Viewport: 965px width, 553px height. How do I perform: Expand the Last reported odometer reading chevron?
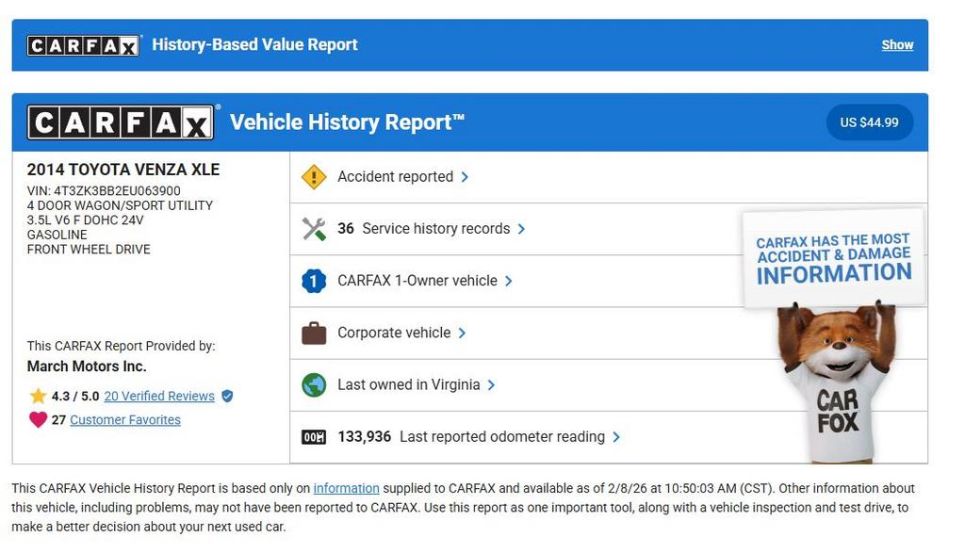point(616,437)
